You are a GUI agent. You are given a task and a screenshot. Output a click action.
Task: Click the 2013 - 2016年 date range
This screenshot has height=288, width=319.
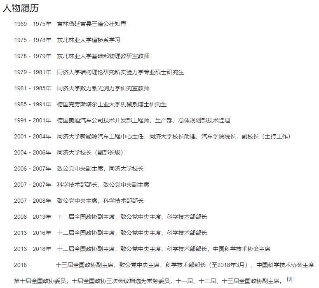pyautogui.click(x=33, y=233)
